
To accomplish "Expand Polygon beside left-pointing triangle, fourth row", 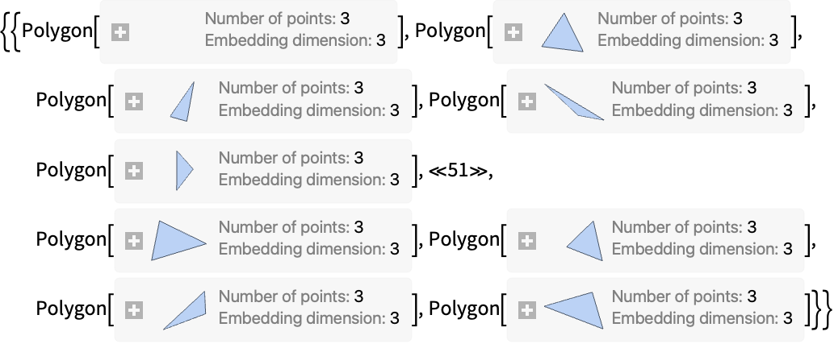I will pos(527,241).
